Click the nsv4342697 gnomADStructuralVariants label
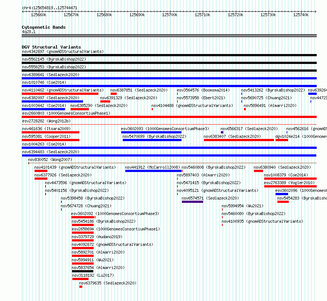 [63, 51]
